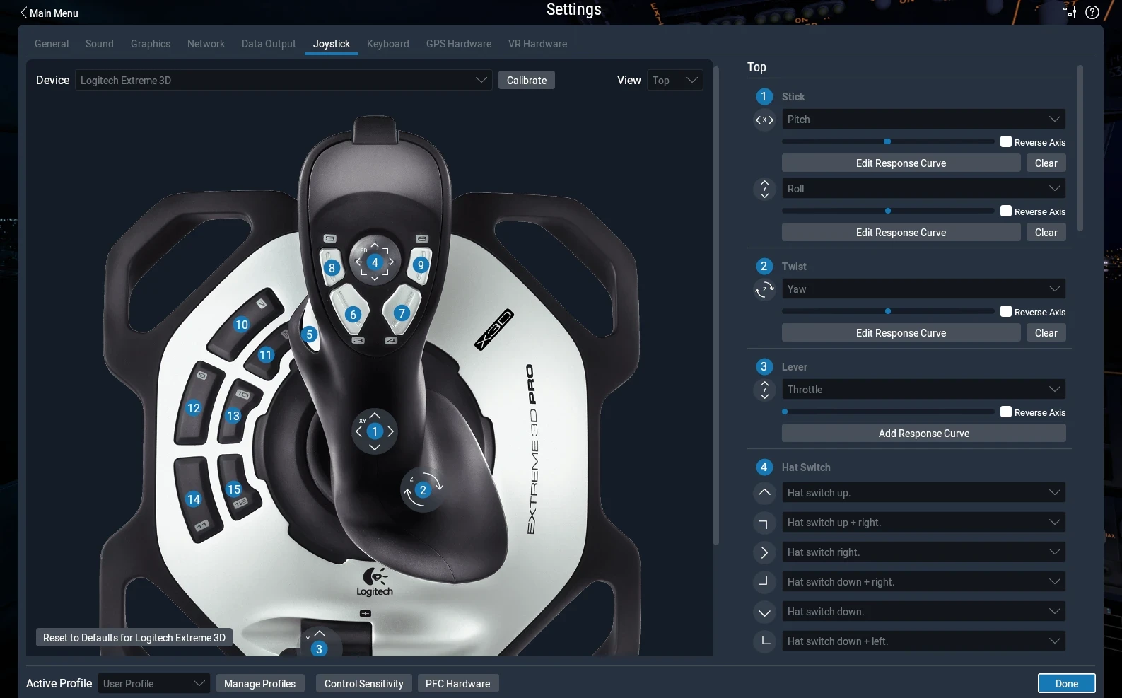Click the Throttle lever axis icon
1122x698 pixels.
[764, 390]
